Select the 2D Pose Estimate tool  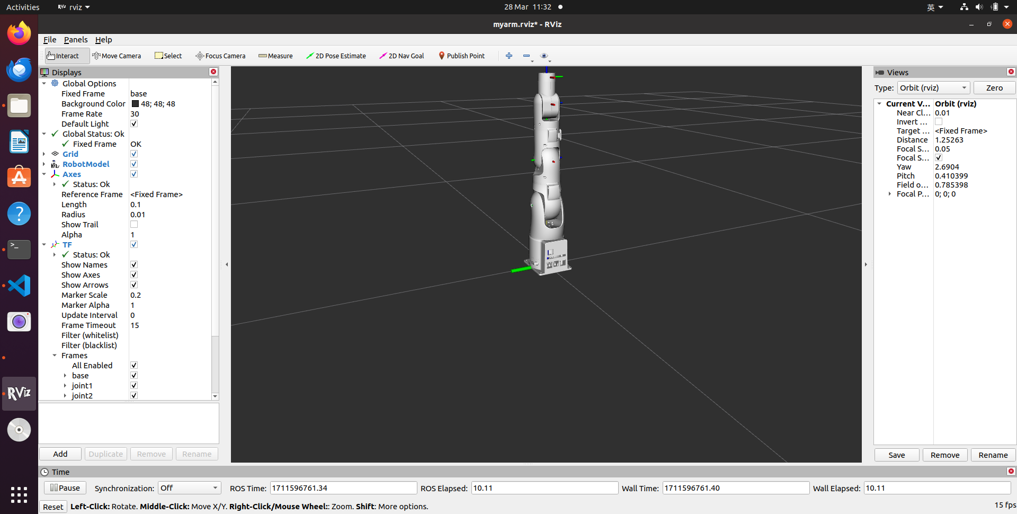[336, 56]
